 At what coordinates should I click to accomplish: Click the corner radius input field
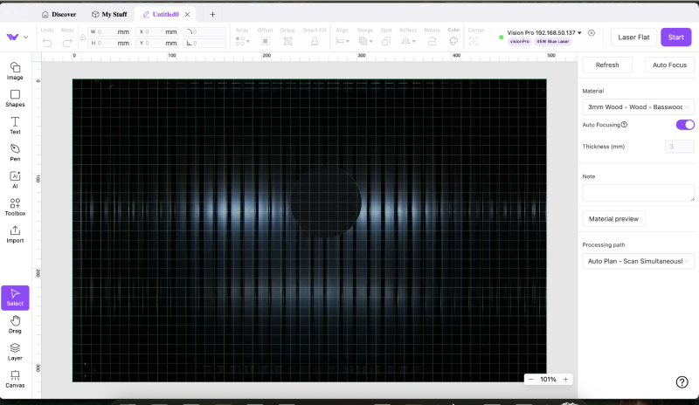205,31
